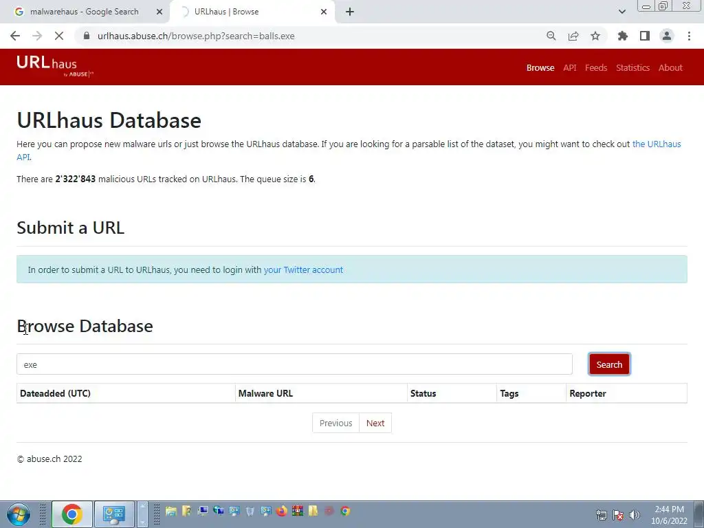Click the red Search button
This screenshot has width=704, height=528.
(609, 364)
